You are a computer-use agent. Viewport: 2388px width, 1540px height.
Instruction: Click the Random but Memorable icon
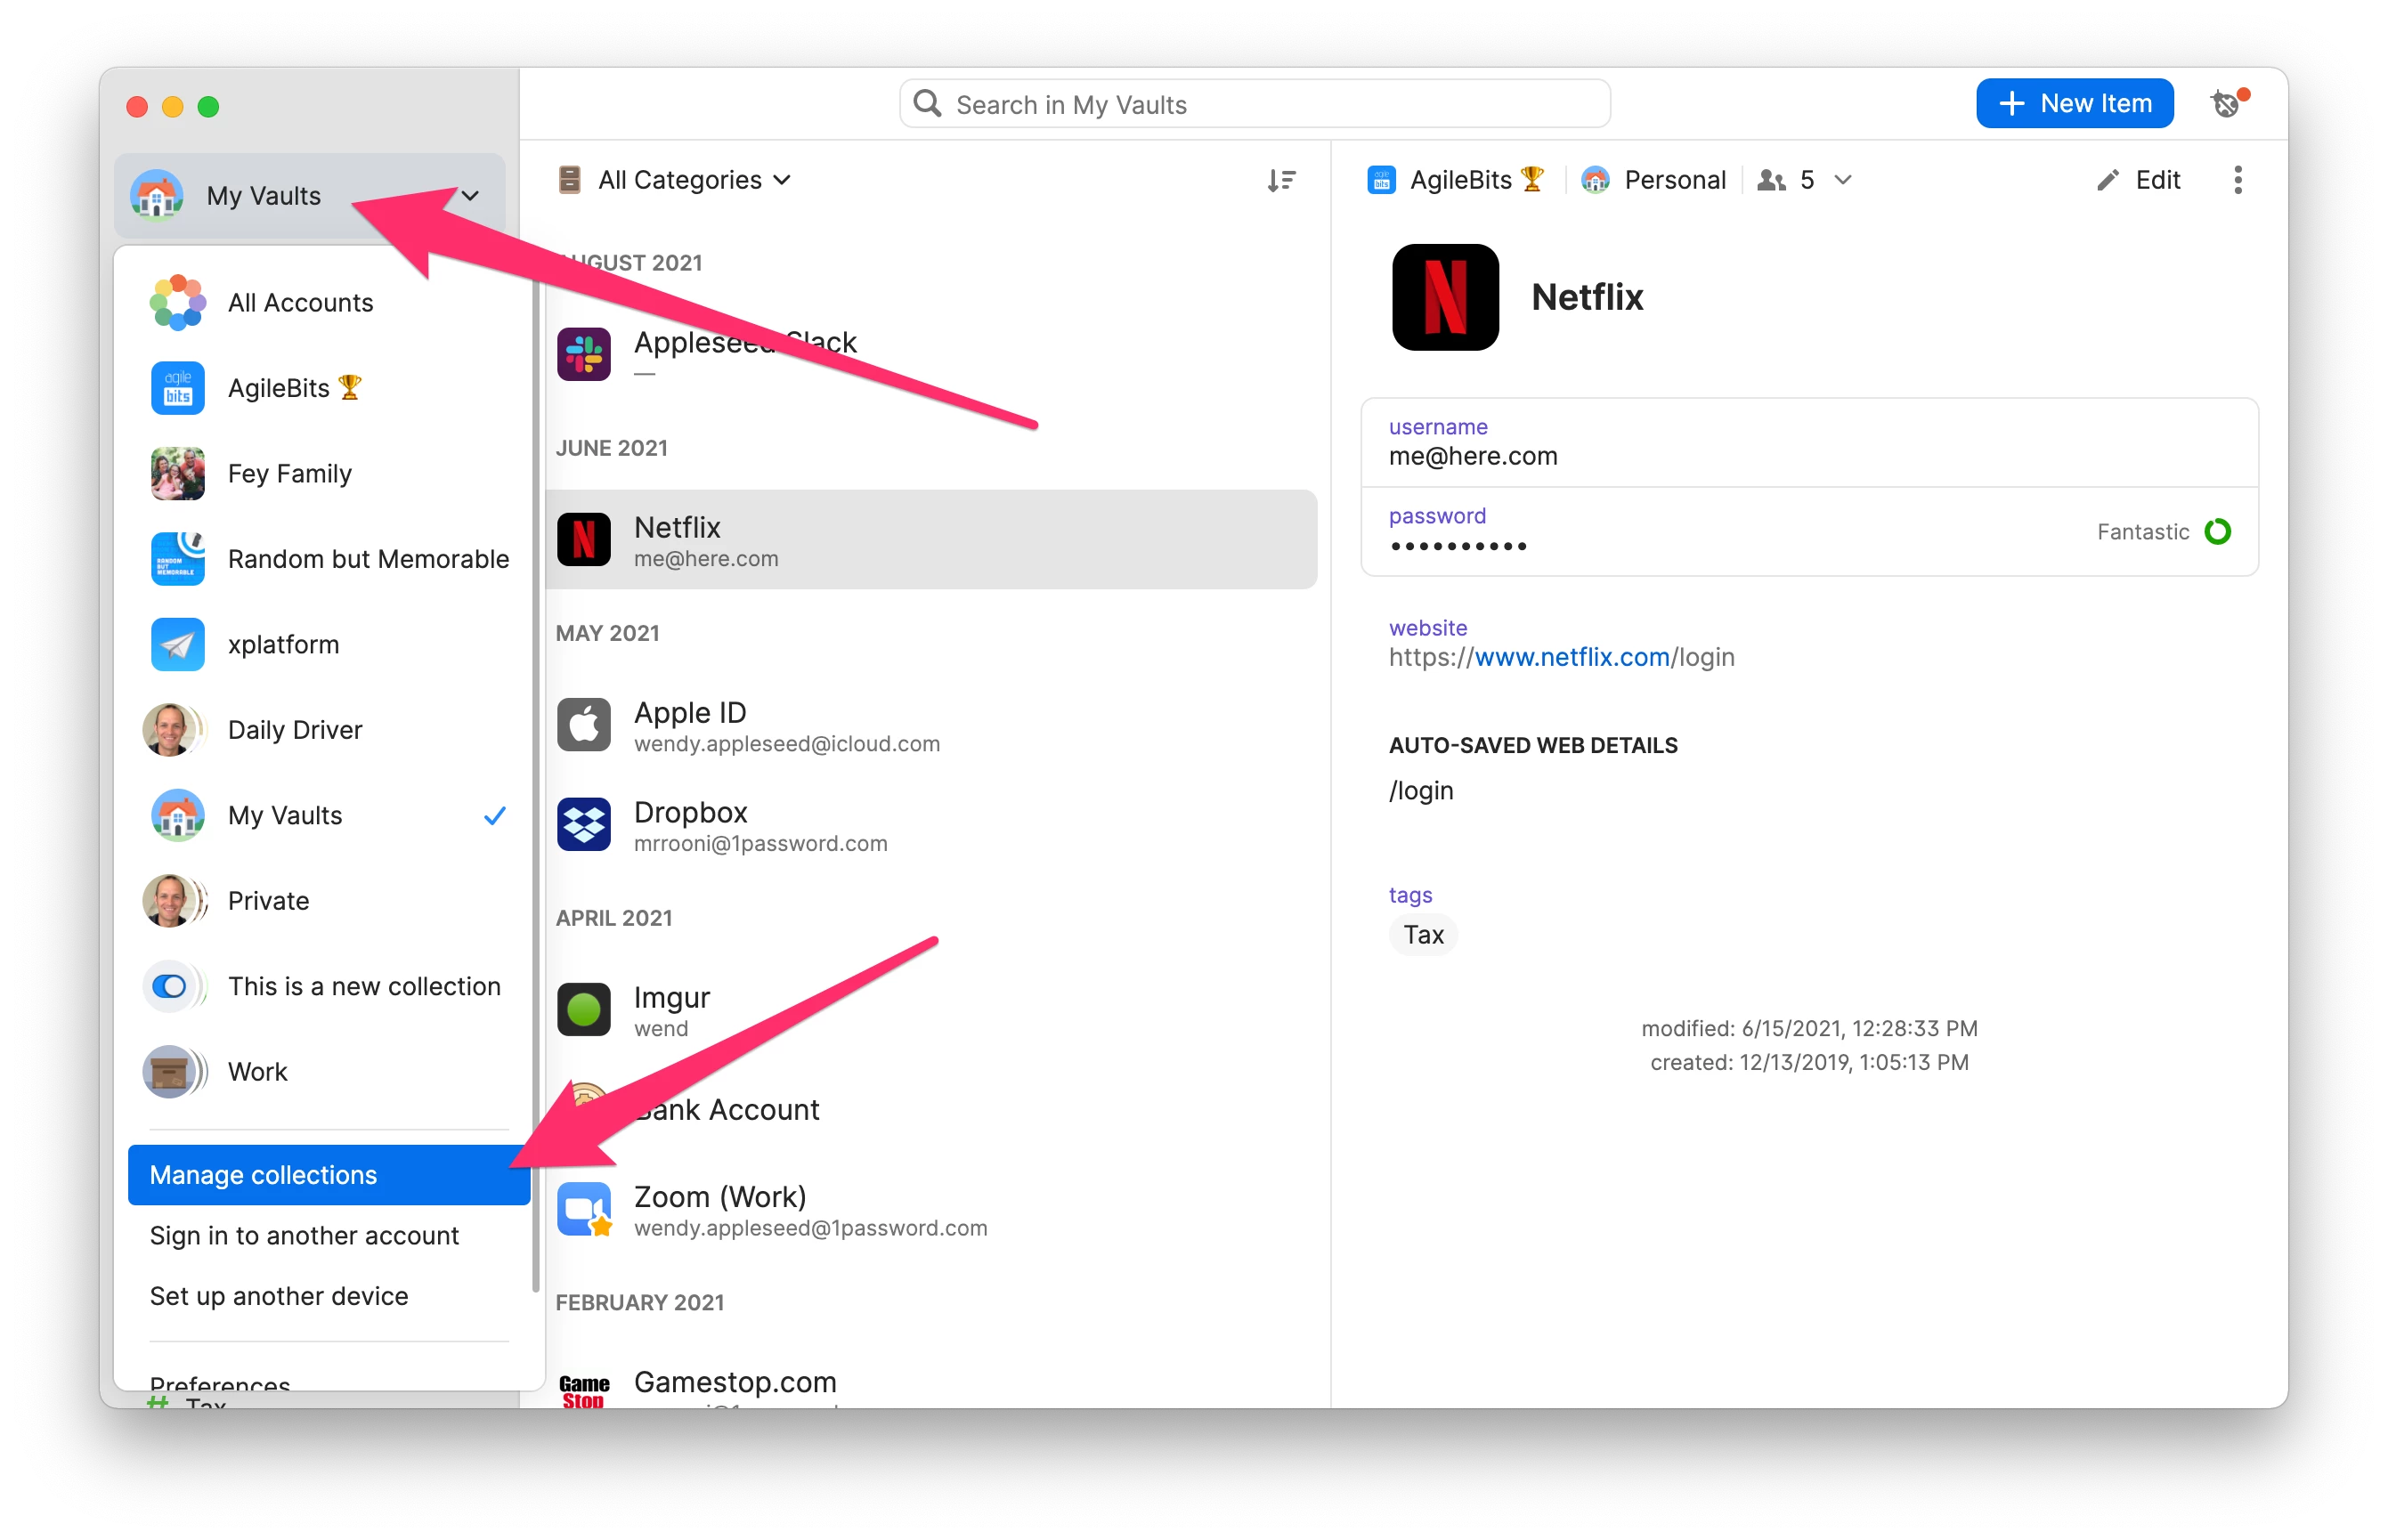pos(177,558)
